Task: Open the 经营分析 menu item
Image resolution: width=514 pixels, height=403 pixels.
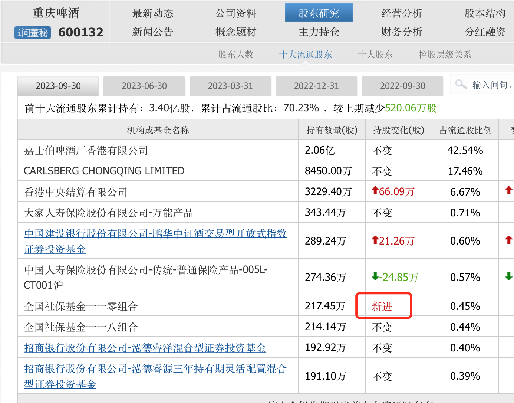Action: 402,13
